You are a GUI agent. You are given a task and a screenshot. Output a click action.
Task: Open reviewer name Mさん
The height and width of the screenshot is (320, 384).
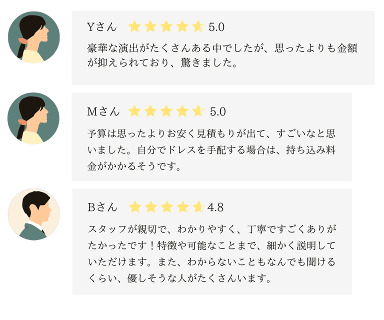pos(102,111)
